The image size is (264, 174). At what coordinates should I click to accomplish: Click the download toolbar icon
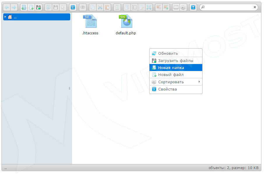[56, 7]
